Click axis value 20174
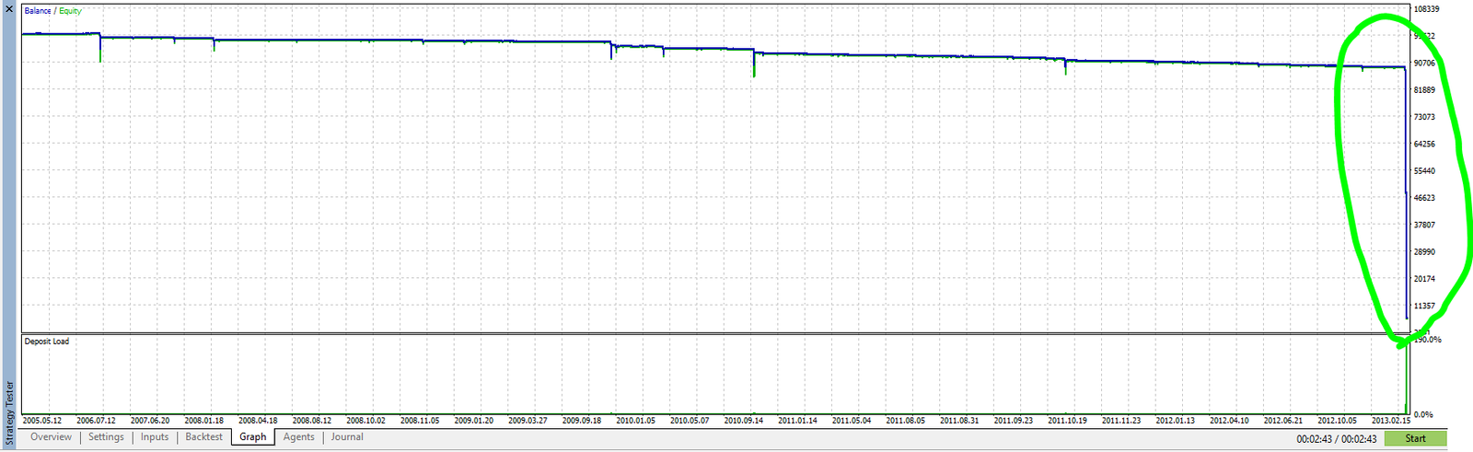Screen dimensions: 1473x452 (1424, 279)
